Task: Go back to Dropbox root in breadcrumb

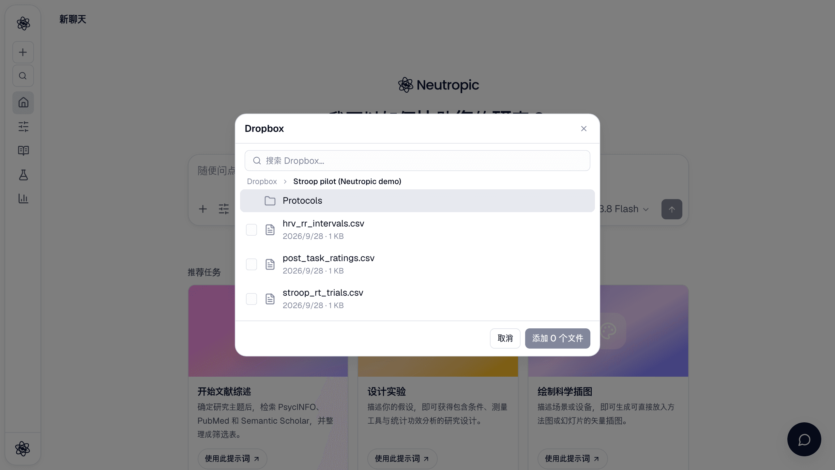Action: coord(262,181)
